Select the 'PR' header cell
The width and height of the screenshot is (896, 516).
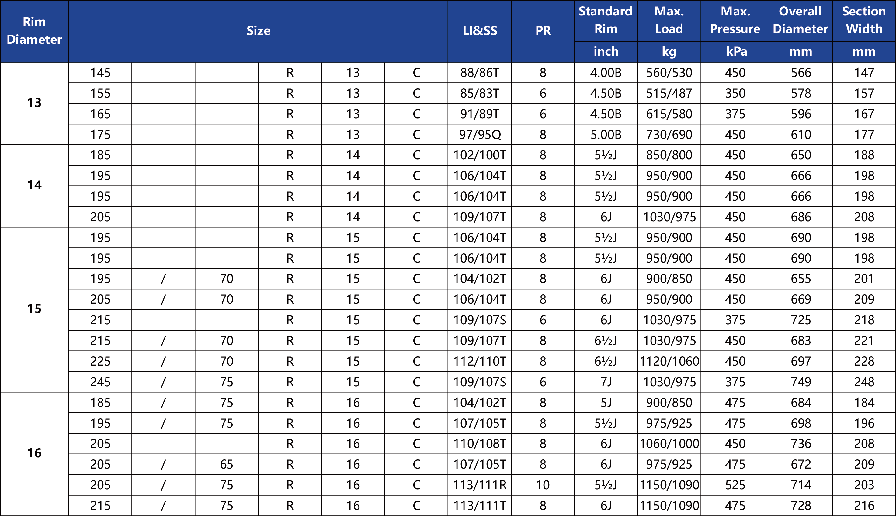click(543, 31)
